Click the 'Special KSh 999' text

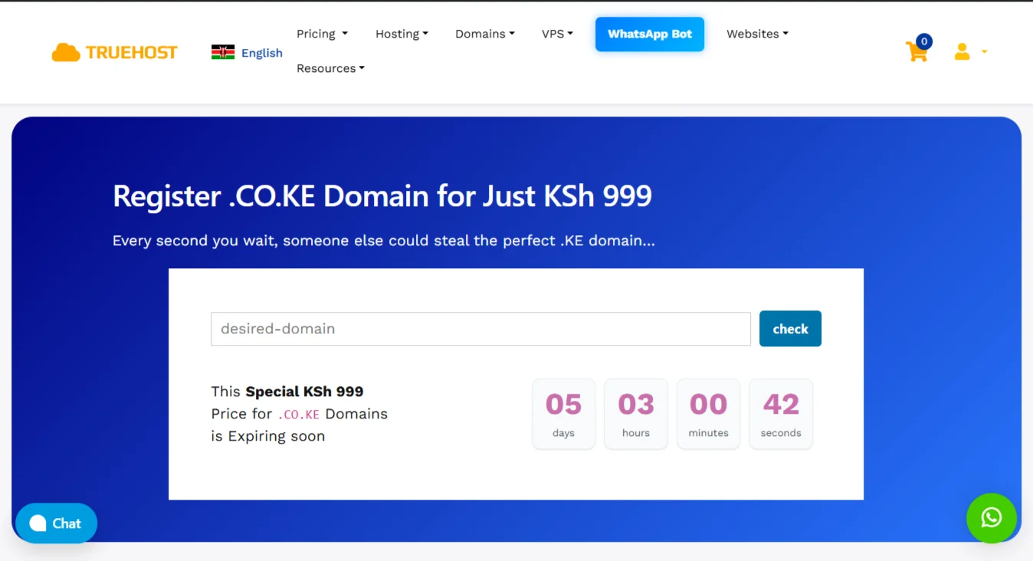304,392
